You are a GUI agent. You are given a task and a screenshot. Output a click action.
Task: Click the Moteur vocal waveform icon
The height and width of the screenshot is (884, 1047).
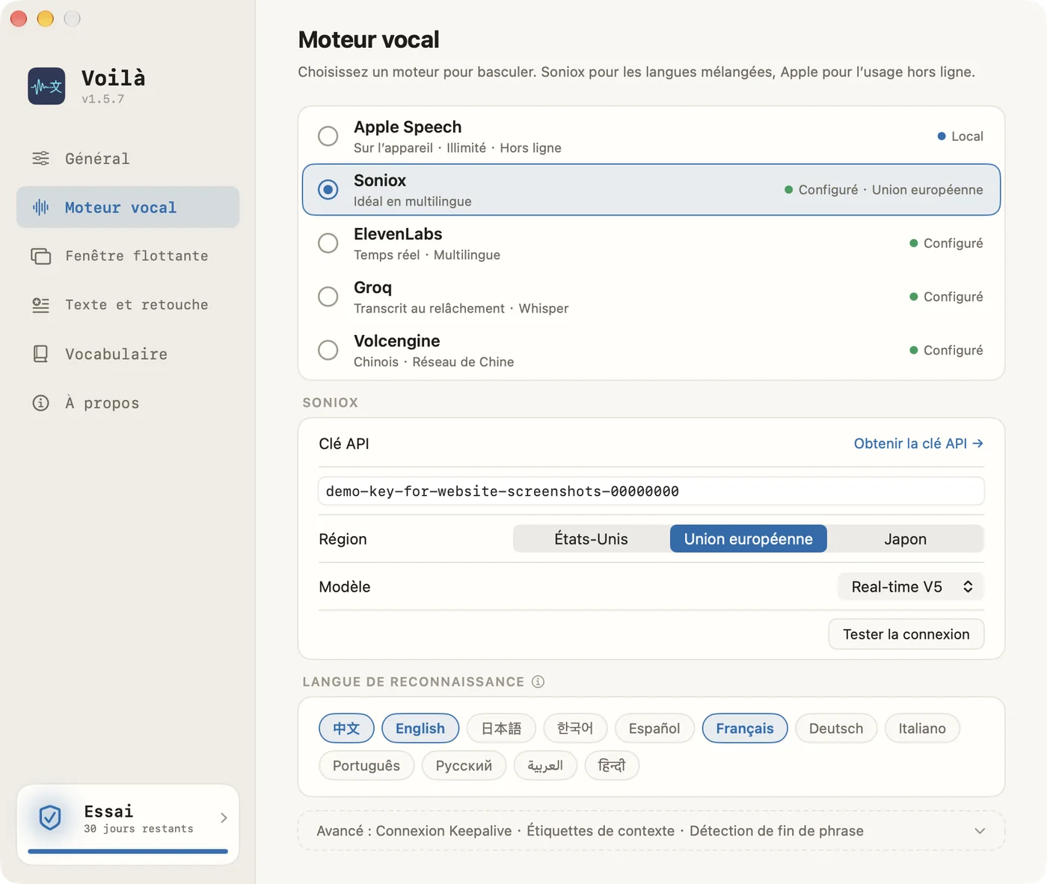coord(41,207)
